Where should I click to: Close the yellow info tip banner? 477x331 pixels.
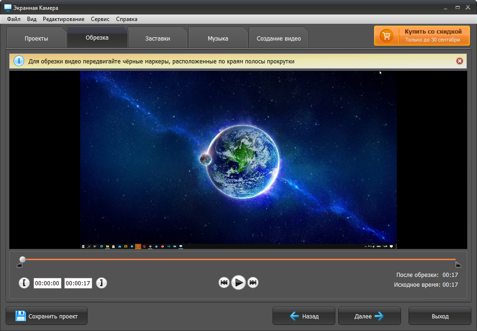[460, 61]
